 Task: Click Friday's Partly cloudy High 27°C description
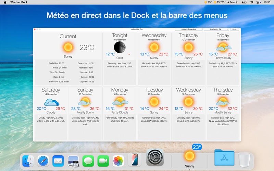coord(223,65)
